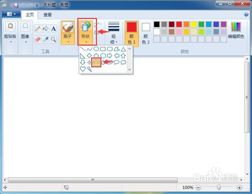Open the Customize Quick Access Toolbar arrow
This screenshot has width=252, height=194.
click(x=37, y=6)
